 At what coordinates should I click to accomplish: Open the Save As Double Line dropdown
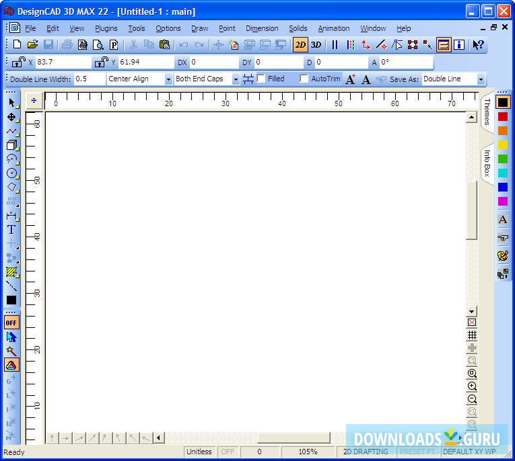pos(481,79)
